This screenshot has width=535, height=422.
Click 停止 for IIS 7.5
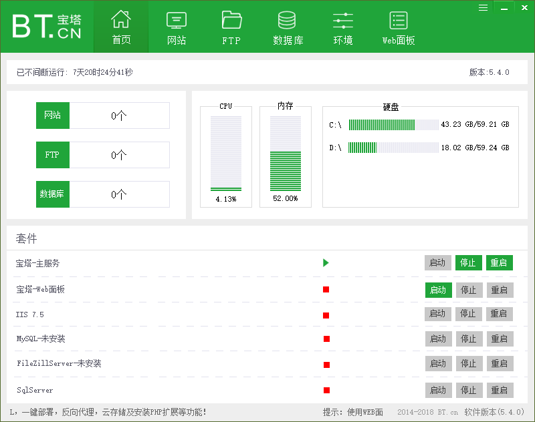(469, 314)
